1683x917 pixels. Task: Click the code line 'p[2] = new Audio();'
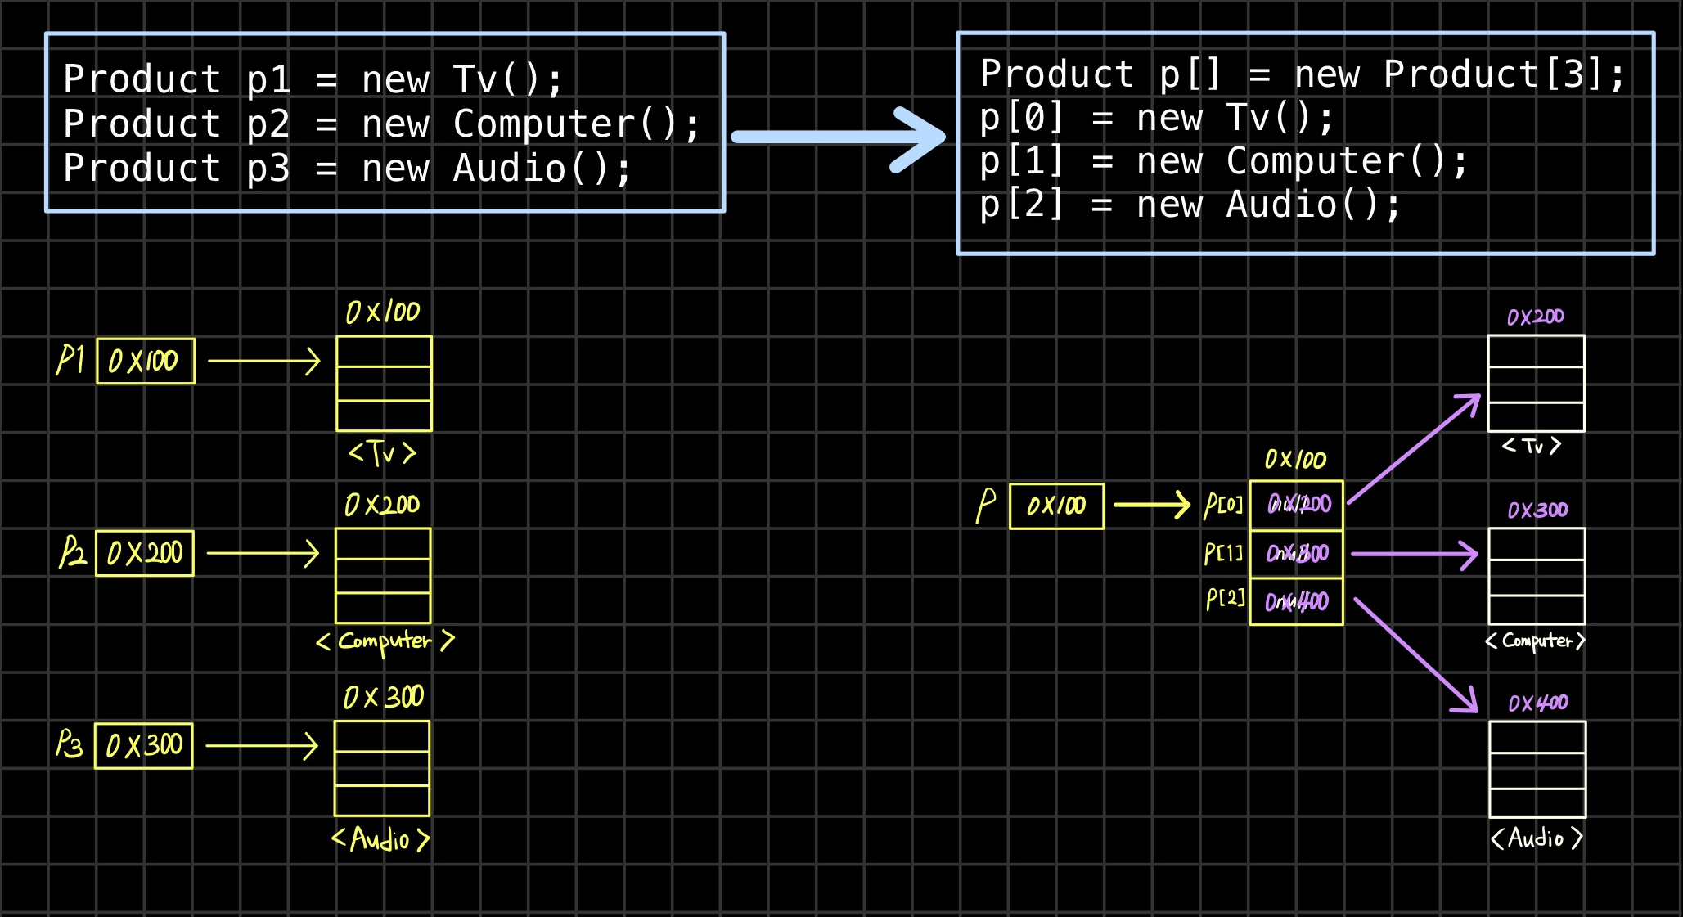[1190, 205]
